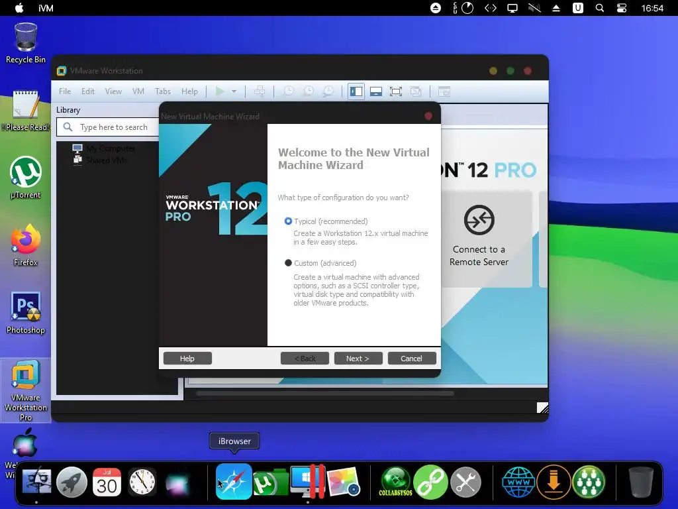Select My Computer in Library tree

[x=111, y=148]
